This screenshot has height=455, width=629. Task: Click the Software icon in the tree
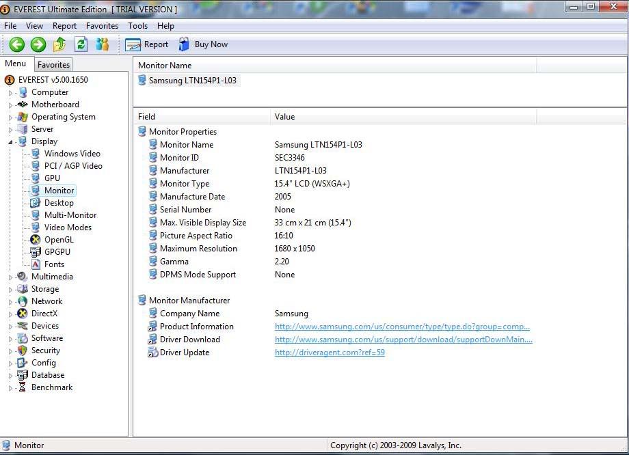(x=23, y=338)
